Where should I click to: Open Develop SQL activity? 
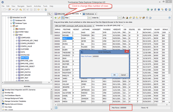(9, 93)
